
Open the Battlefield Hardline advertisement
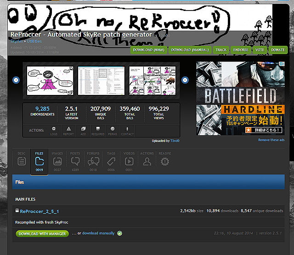coord(240,99)
